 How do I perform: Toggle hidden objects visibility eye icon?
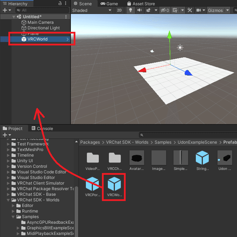165,10
